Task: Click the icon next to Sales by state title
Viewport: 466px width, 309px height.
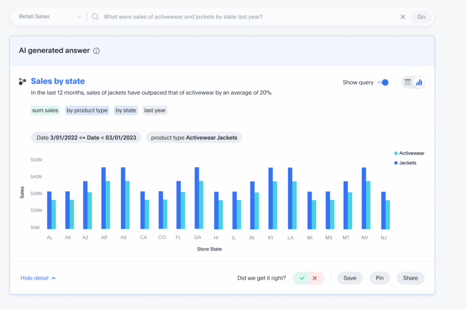Action: [22, 81]
